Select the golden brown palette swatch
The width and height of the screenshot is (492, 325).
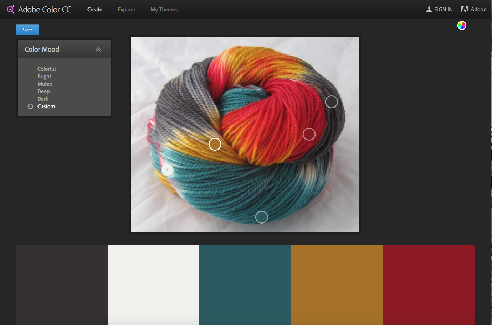[337, 284]
